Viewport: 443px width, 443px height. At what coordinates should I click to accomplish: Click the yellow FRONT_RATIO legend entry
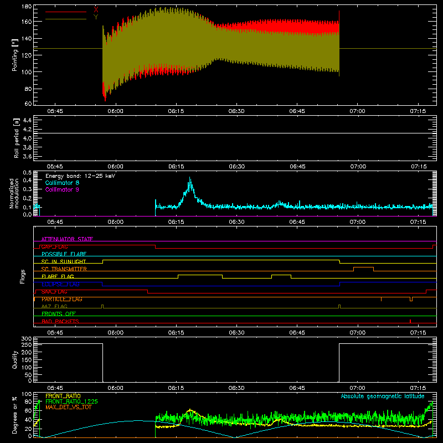[63, 396]
